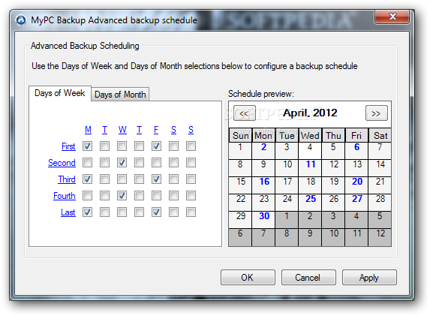Select April 25 in the calendar
Viewport: 430px width, 316px height.
coord(310,203)
